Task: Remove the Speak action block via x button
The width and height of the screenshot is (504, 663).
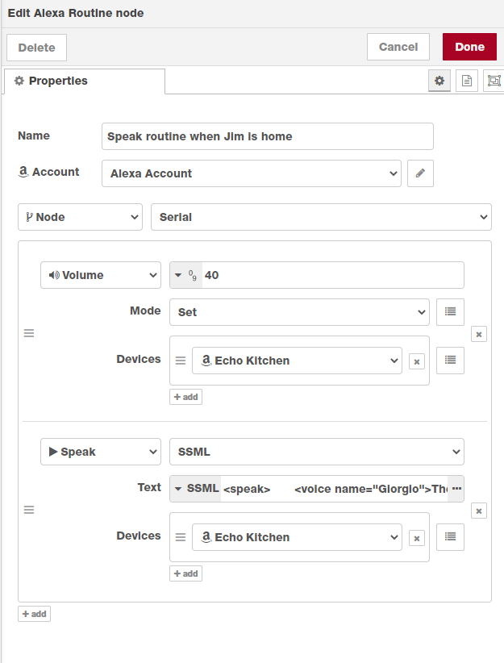Action: tap(479, 511)
